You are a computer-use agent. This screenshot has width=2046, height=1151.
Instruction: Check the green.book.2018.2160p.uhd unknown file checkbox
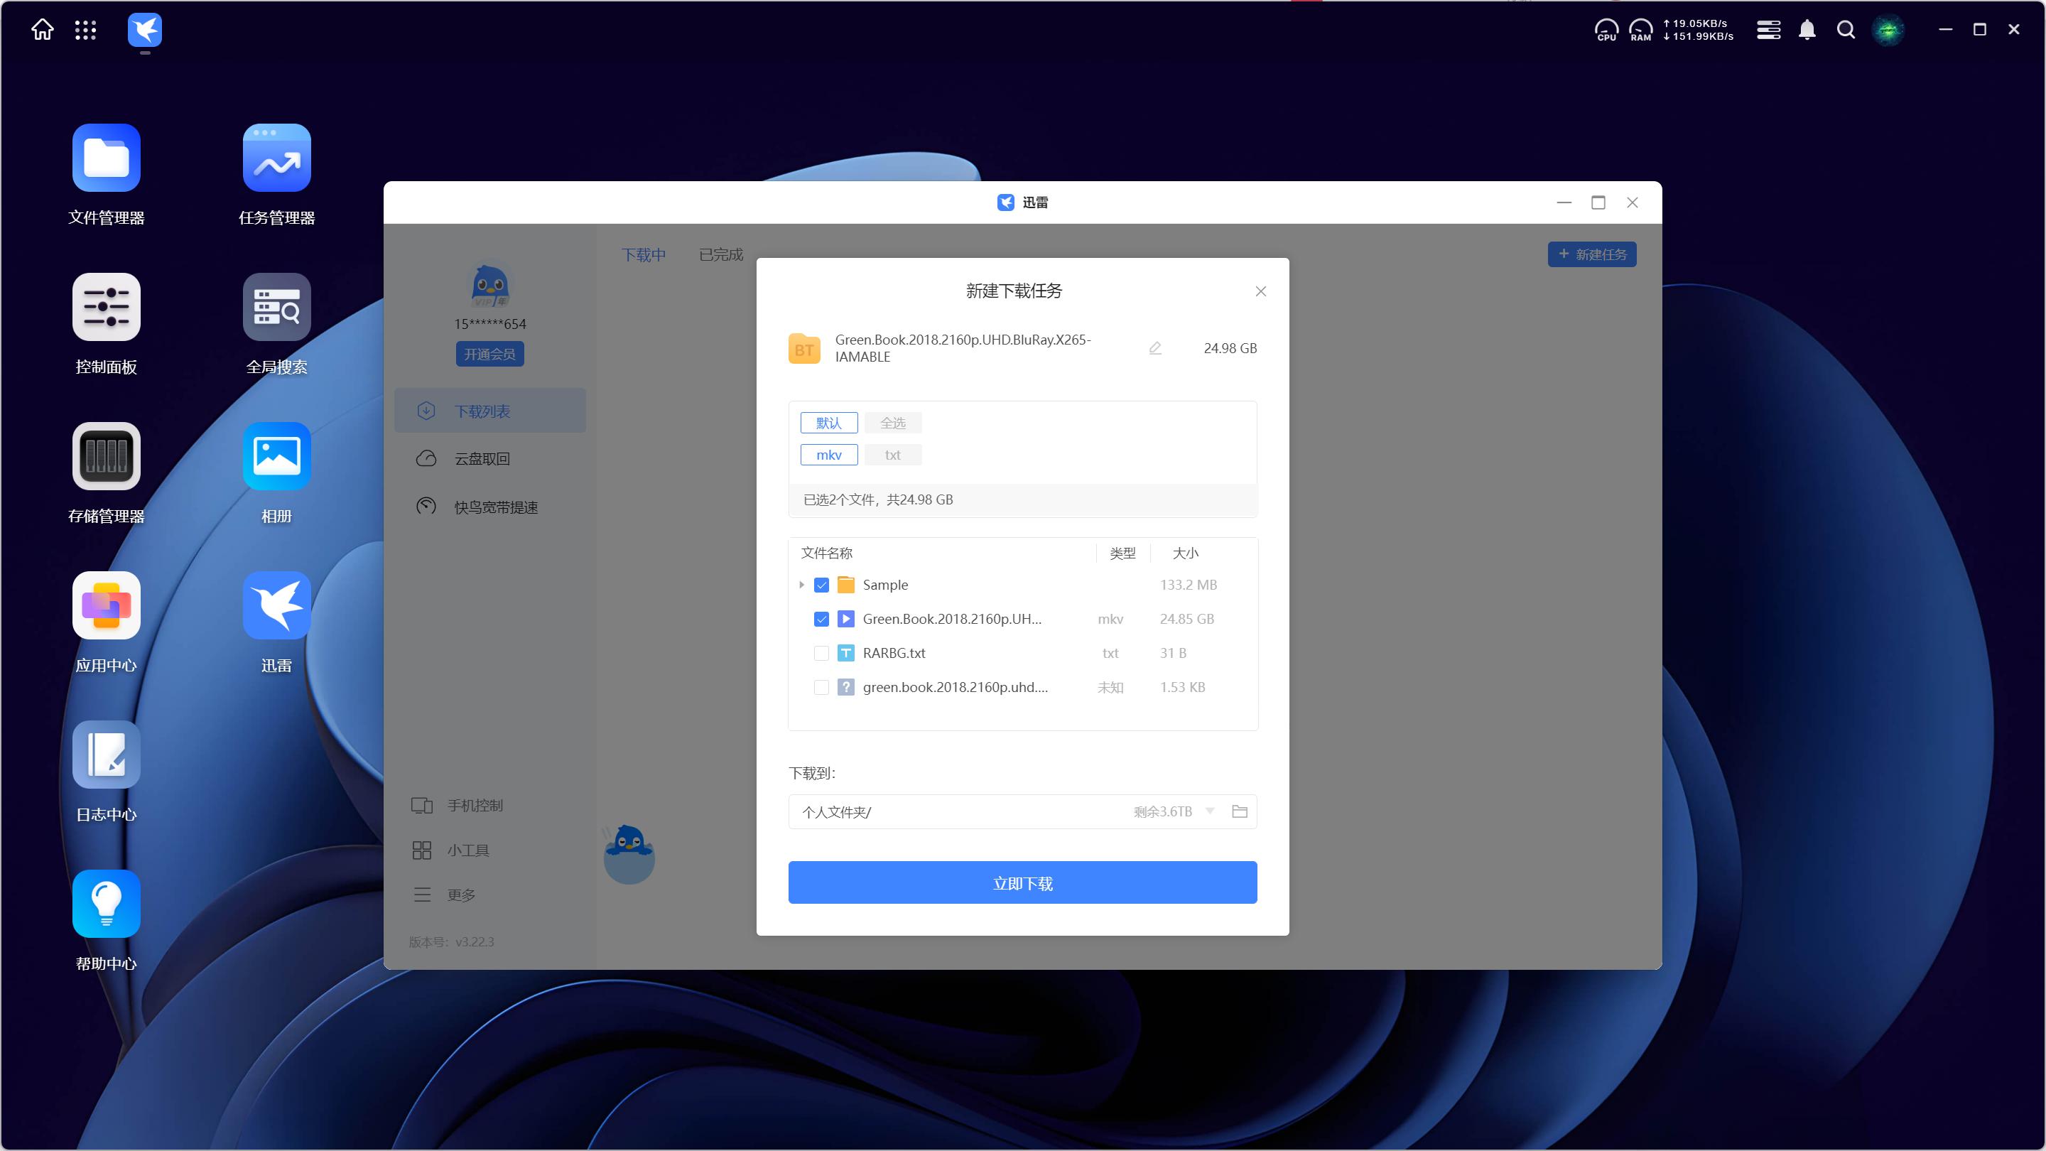point(821,687)
